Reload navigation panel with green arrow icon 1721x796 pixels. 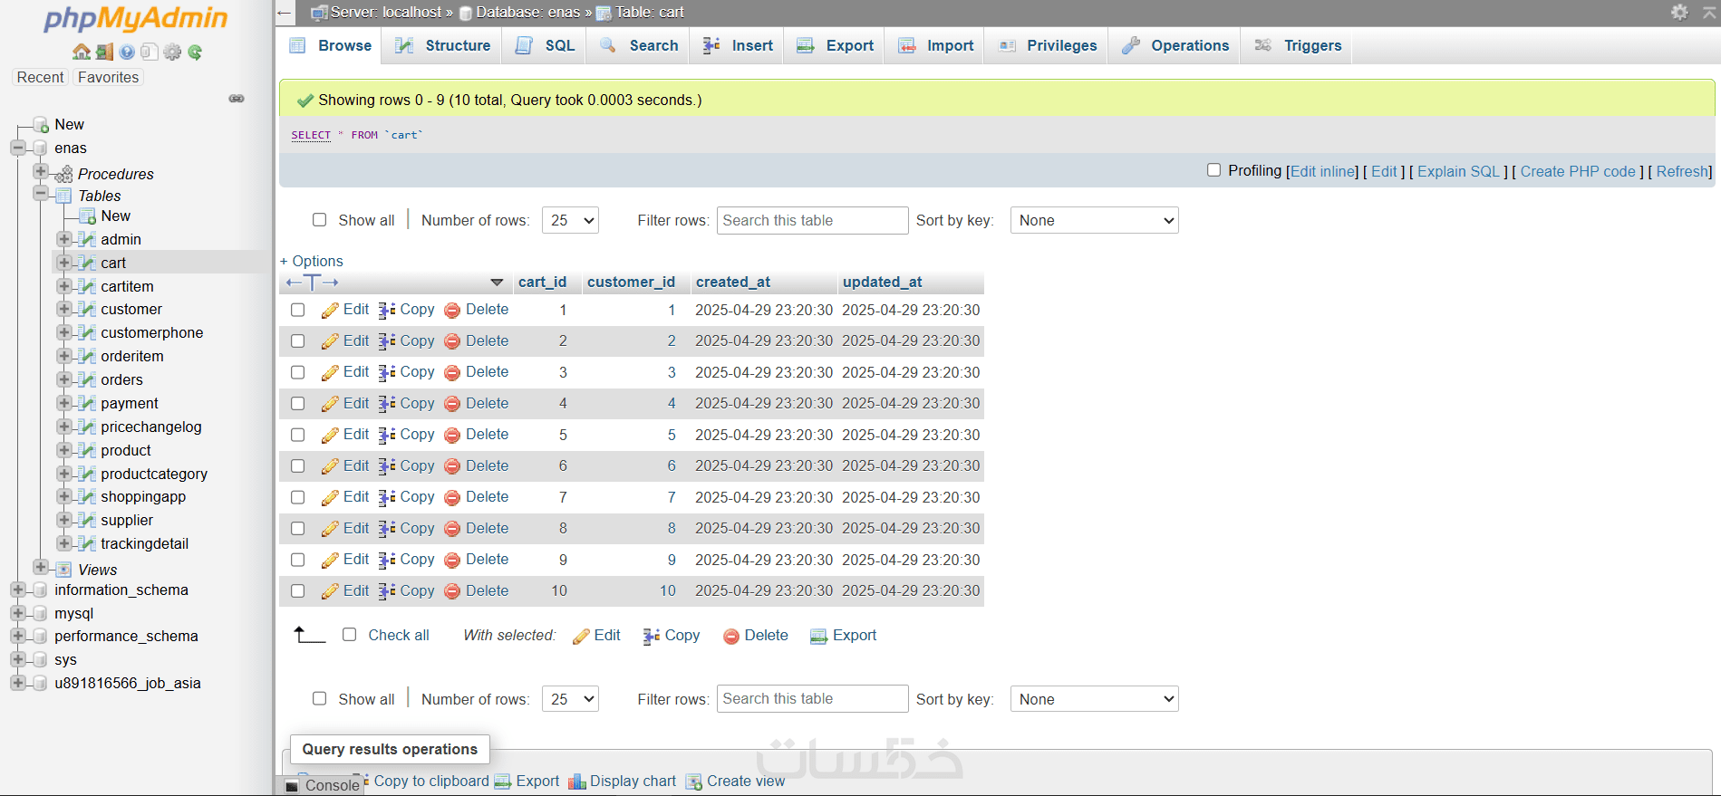click(x=195, y=52)
